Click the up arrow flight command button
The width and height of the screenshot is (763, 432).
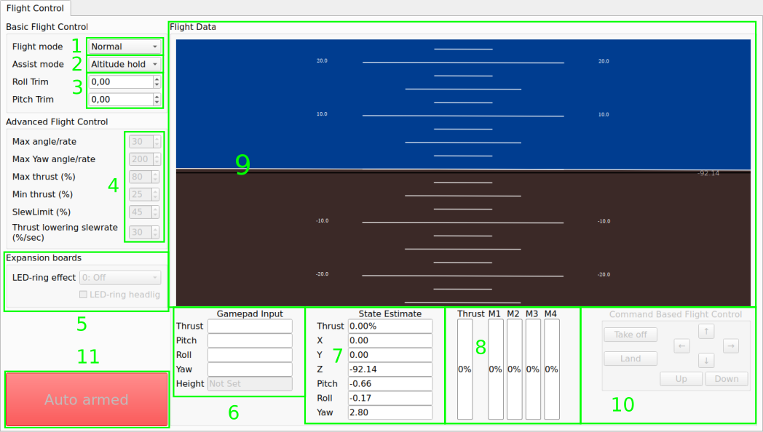point(706,332)
